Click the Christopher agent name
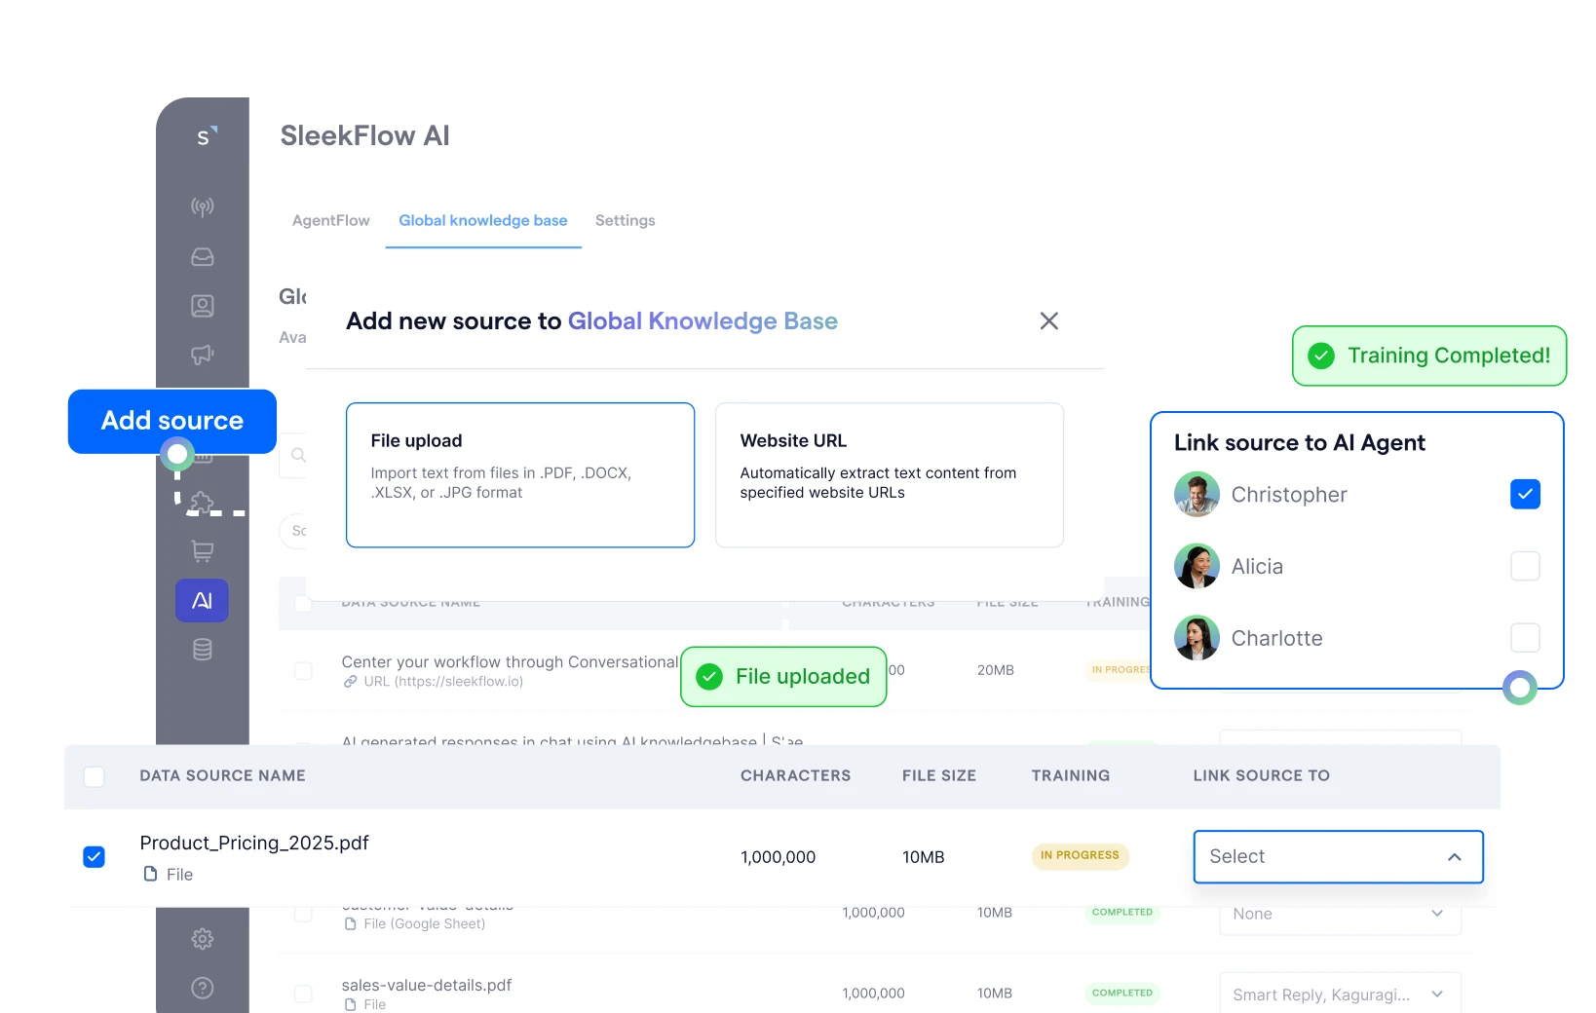The image size is (1596, 1013). pos(1289,495)
